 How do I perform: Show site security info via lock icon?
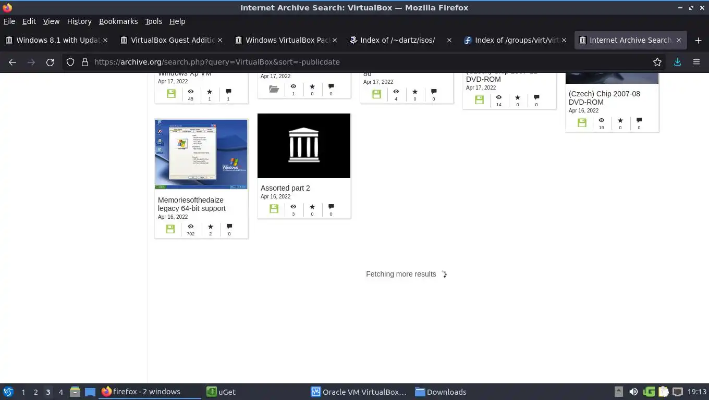(85, 62)
